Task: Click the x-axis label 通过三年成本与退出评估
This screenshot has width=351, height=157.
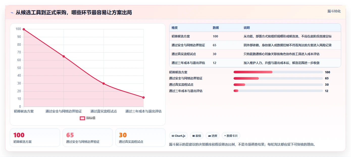Action: click(143, 111)
